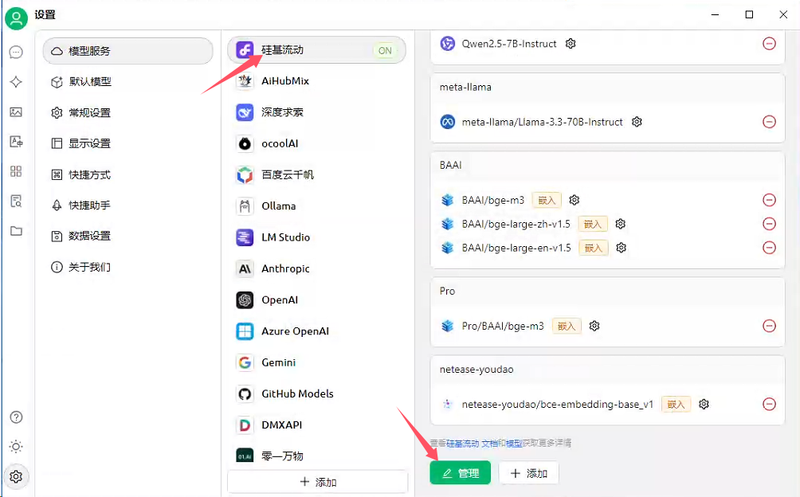Click the settings gear in the sidebar
This screenshot has height=497, width=800.
click(x=16, y=476)
